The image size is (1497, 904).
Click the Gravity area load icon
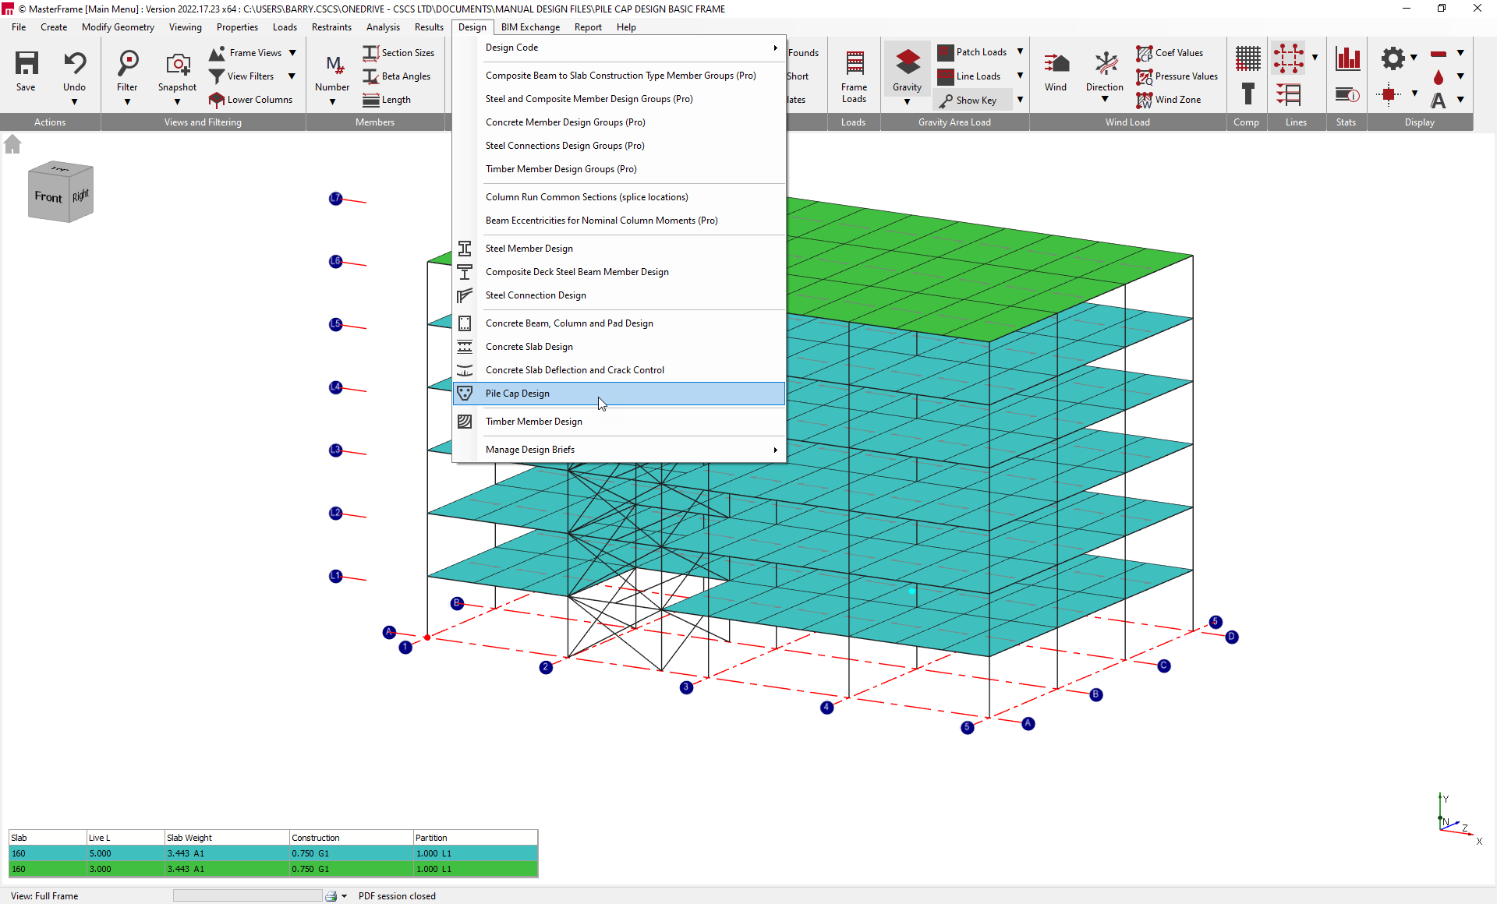[907, 63]
